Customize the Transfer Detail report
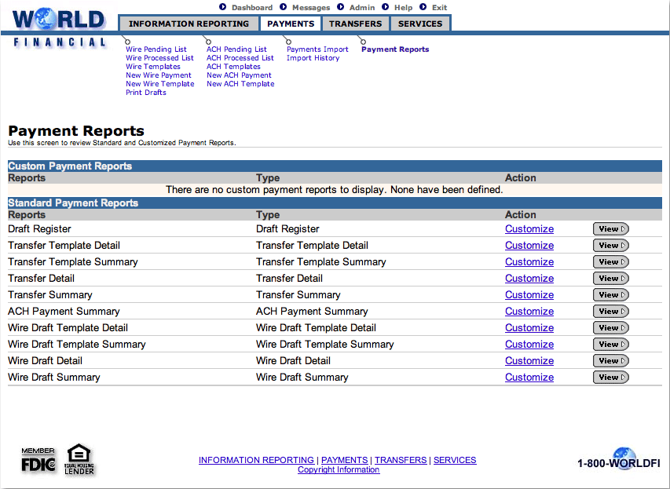This screenshot has width=670, height=489. click(x=529, y=279)
